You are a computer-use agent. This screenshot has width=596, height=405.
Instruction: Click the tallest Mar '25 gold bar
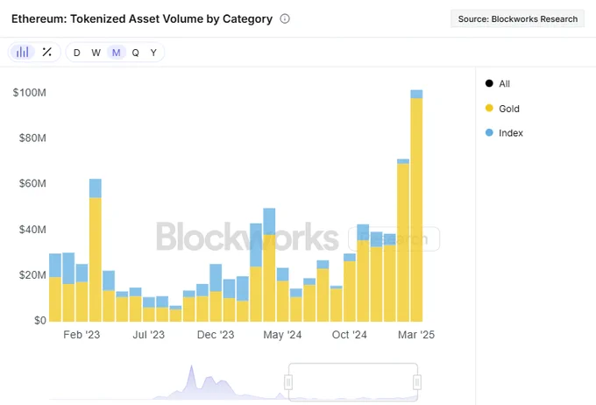pyautogui.click(x=416, y=210)
